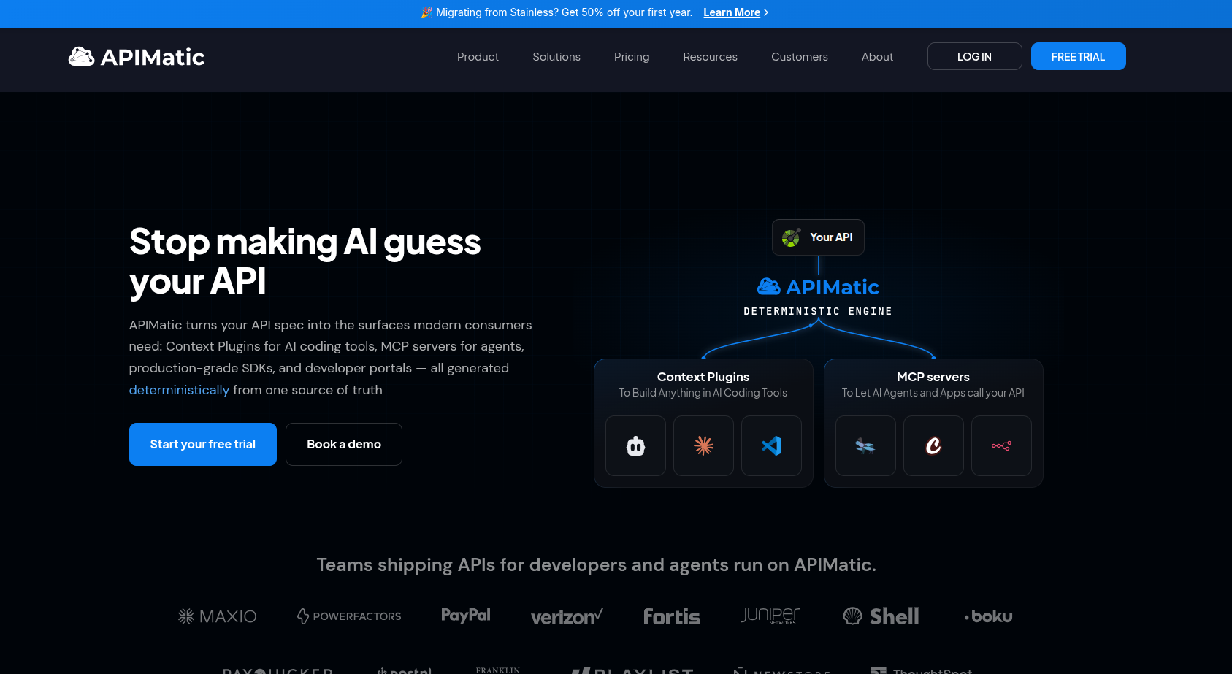Image resolution: width=1232 pixels, height=674 pixels.
Task: Click the cursive C MCP server icon
Action: [933, 445]
